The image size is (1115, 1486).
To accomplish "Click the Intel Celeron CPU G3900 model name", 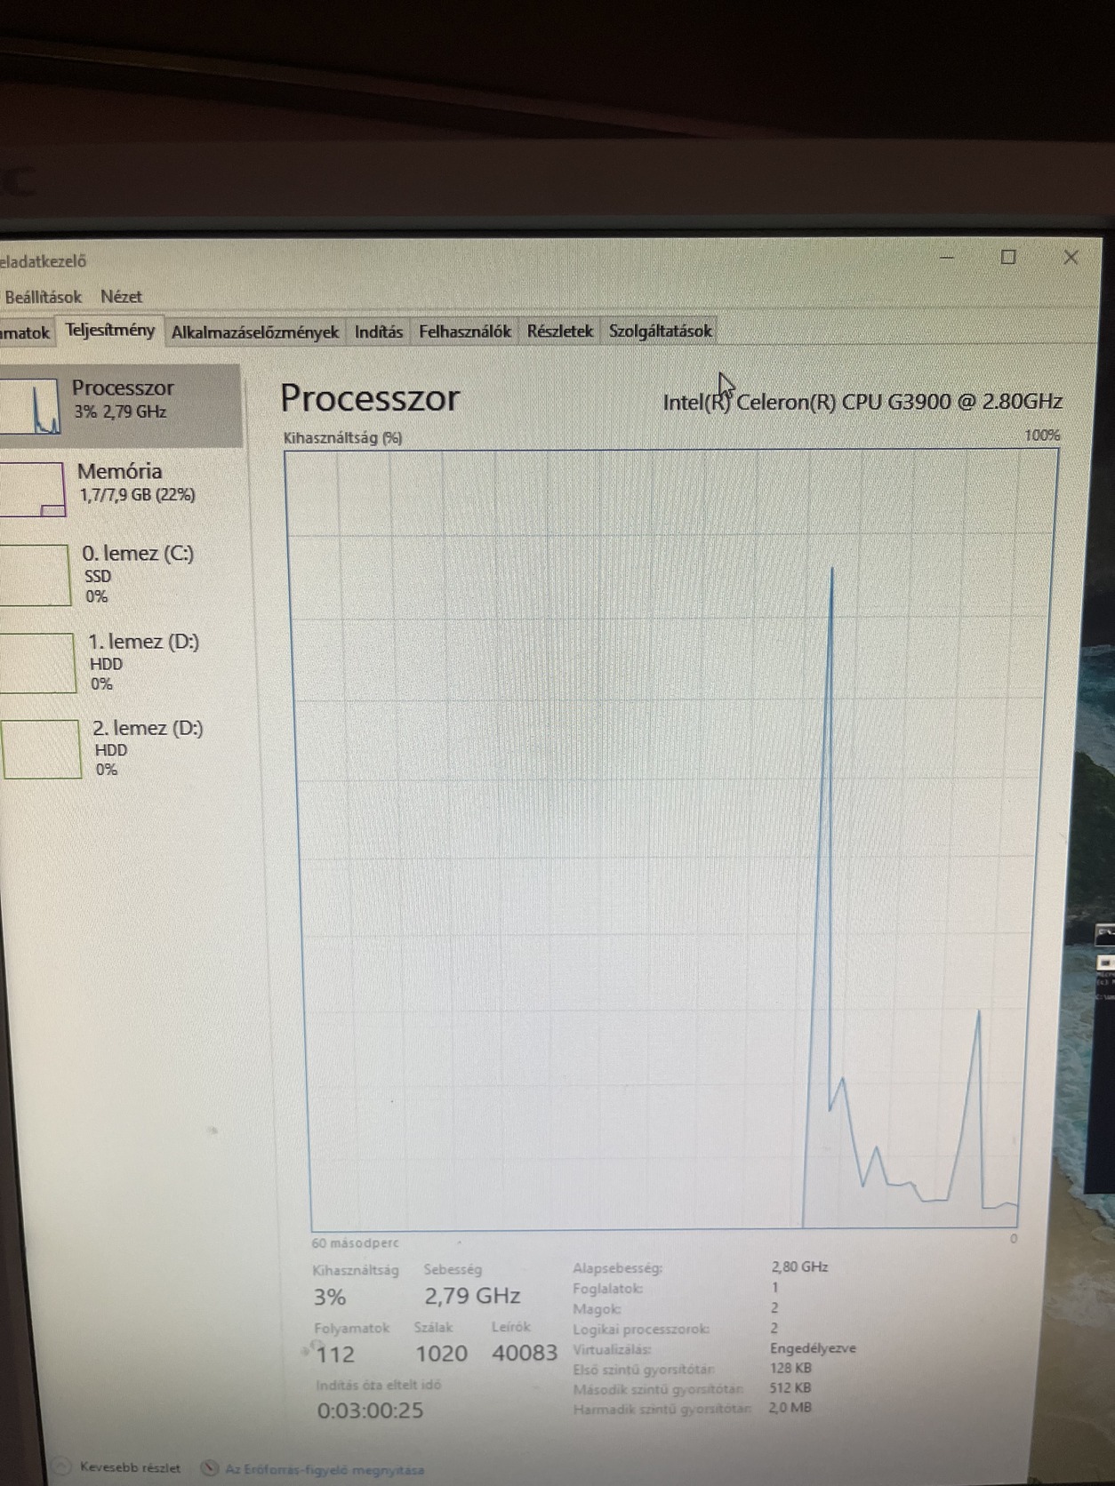I will (x=862, y=402).
